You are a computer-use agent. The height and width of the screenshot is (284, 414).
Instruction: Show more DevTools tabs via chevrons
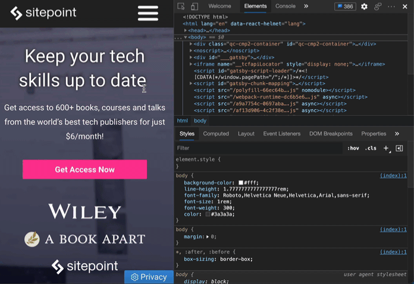306,6
